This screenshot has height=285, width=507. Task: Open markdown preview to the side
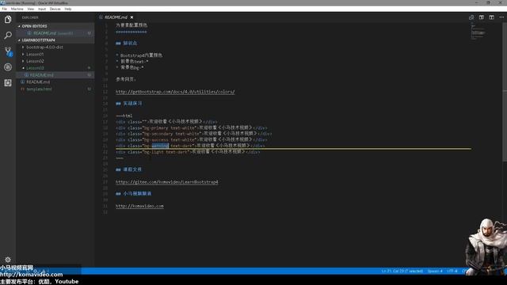(x=482, y=17)
